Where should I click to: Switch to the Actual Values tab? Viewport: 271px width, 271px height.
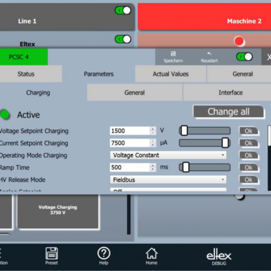(x=171, y=74)
